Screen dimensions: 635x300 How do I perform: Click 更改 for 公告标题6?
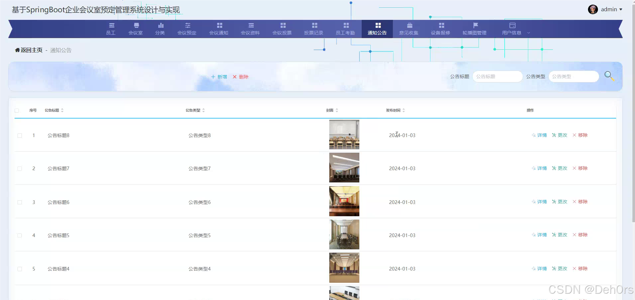tap(560, 202)
